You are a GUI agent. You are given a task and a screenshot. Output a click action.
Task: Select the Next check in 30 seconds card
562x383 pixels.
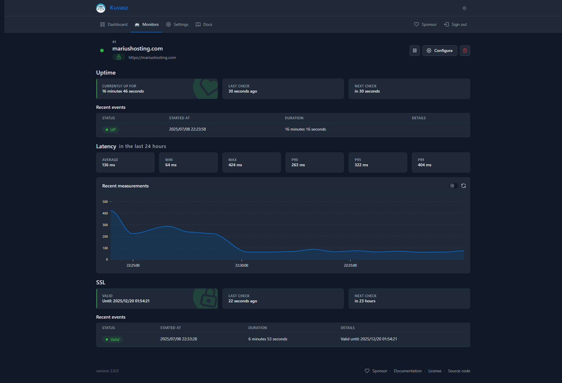coord(409,89)
